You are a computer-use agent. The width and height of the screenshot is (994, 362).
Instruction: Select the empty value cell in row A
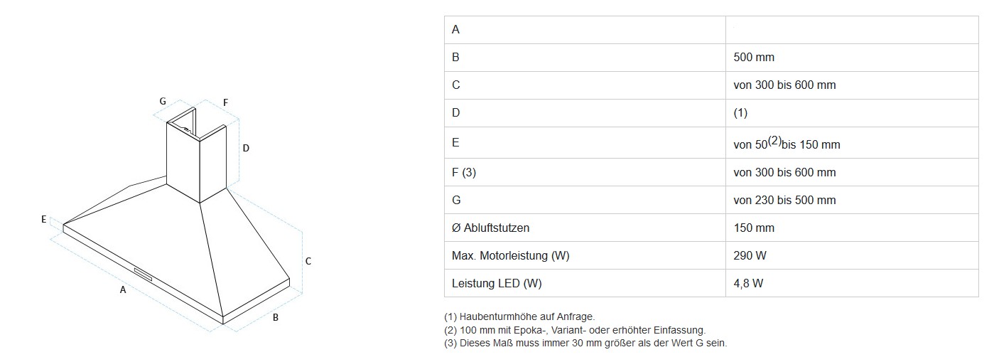pos(851,30)
